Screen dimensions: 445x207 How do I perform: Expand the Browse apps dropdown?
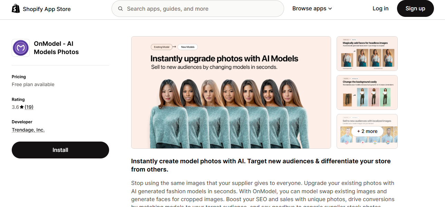[312, 9]
